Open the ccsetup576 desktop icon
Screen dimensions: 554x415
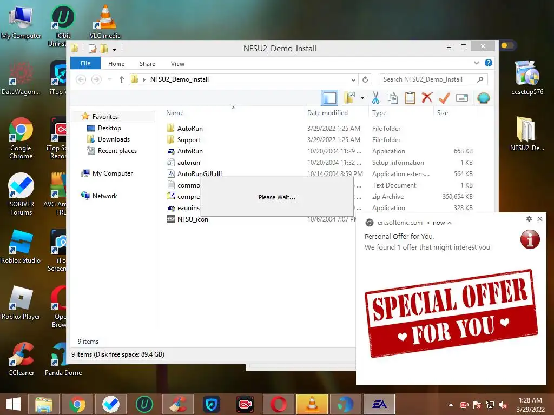coord(527,78)
